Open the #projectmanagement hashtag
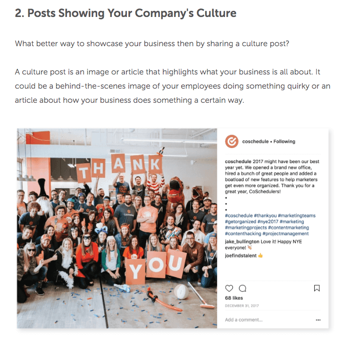 coord(285,234)
